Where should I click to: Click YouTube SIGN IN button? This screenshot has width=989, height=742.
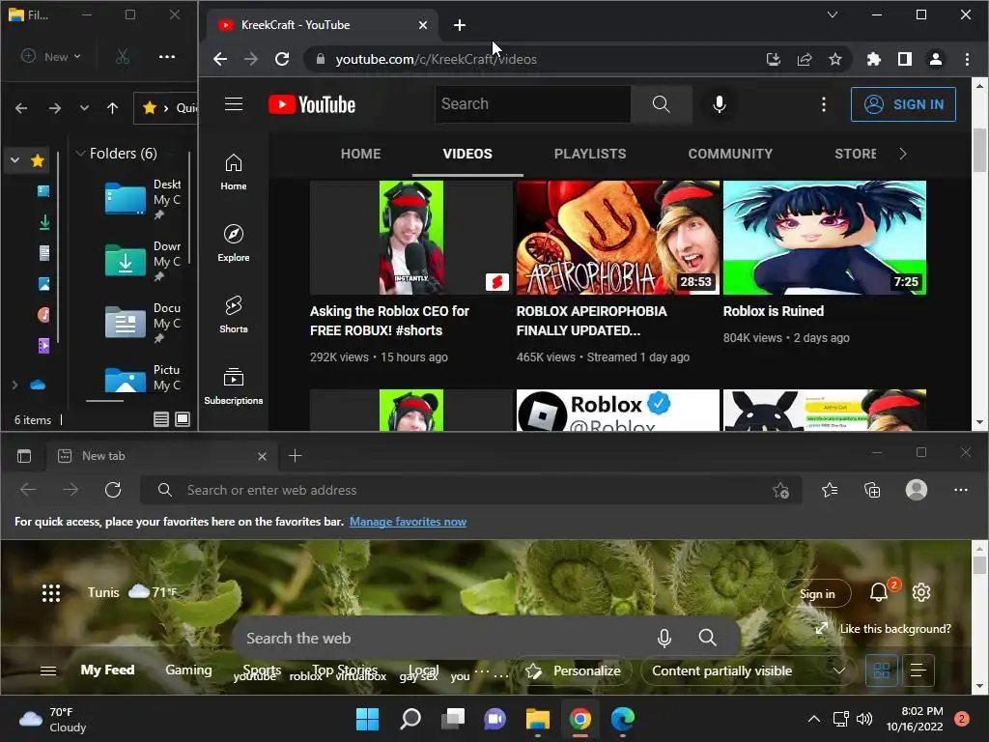(x=903, y=104)
